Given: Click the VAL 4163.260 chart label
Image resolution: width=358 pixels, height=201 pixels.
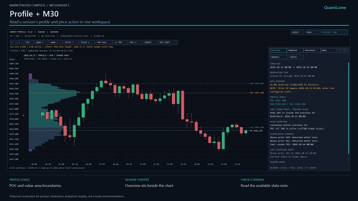Looking at the screenshot, I should [257, 127].
